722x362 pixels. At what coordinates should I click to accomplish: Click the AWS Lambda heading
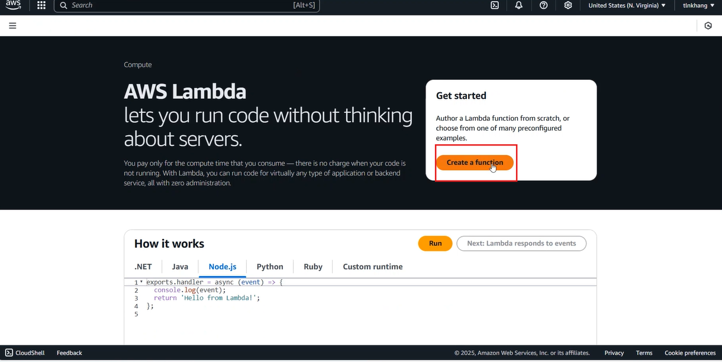point(185,92)
